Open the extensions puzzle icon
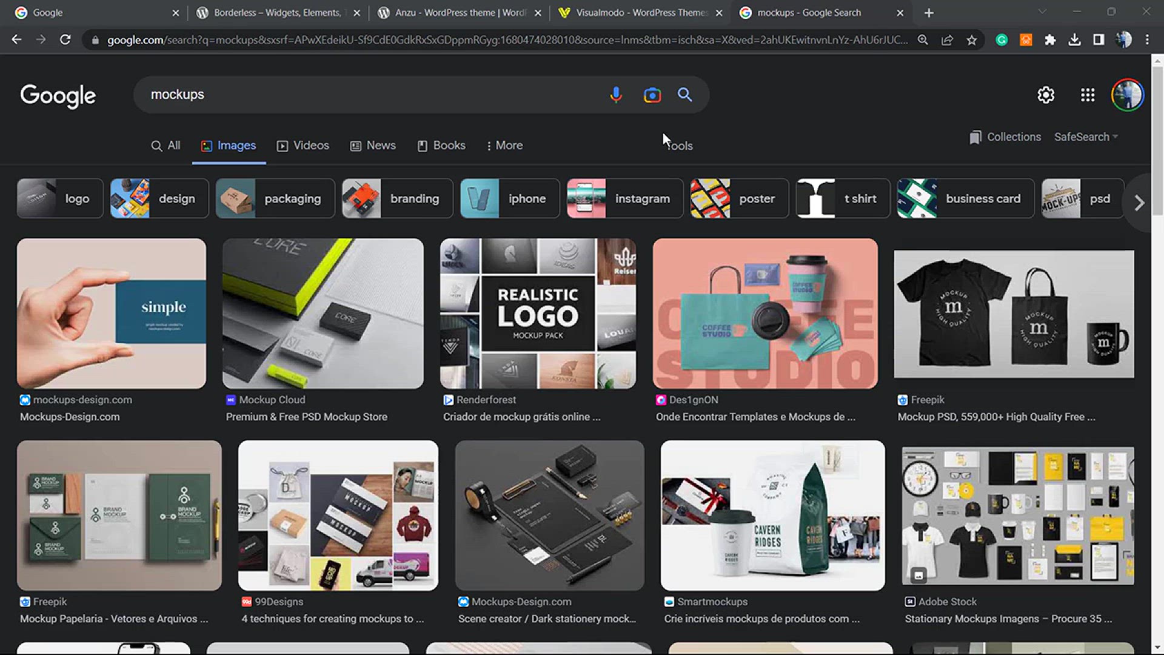The height and width of the screenshot is (655, 1164). tap(1050, 40)
